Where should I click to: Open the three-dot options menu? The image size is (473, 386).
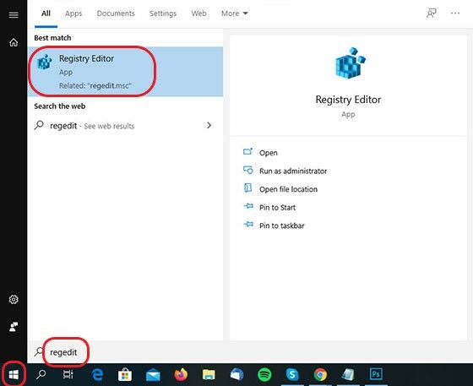click(455, 14)
